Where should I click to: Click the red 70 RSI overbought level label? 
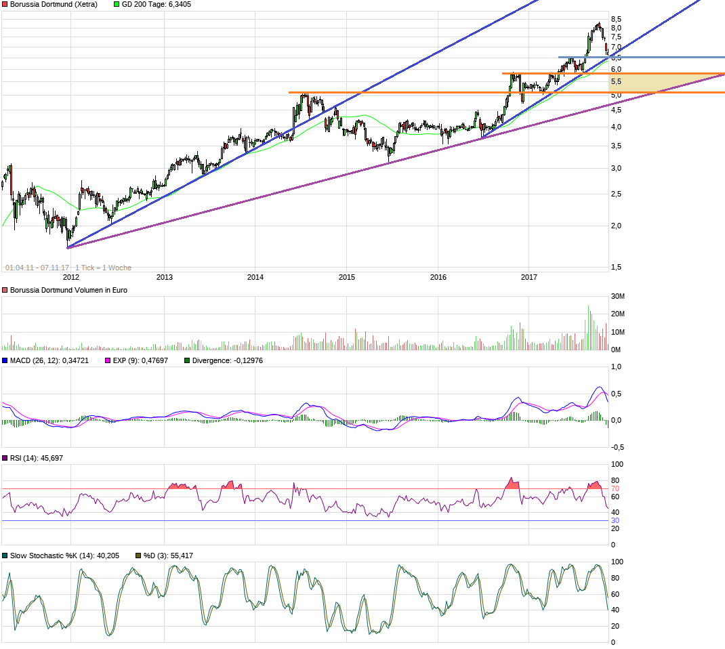pyautogui.click(x=615, y=488)
